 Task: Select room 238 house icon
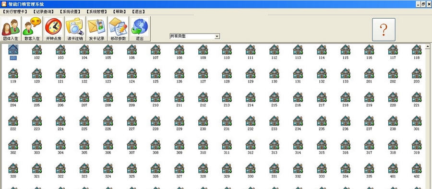(393, 121)
